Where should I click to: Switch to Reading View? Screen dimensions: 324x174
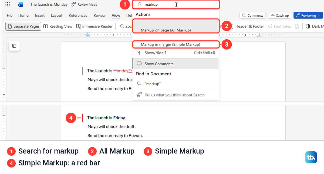(x=58, y=26)
